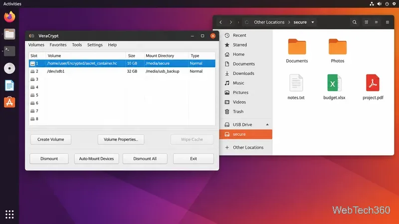399x224 pixels.
Task: Click the Create Volume button
Action: tap(51, 139)
